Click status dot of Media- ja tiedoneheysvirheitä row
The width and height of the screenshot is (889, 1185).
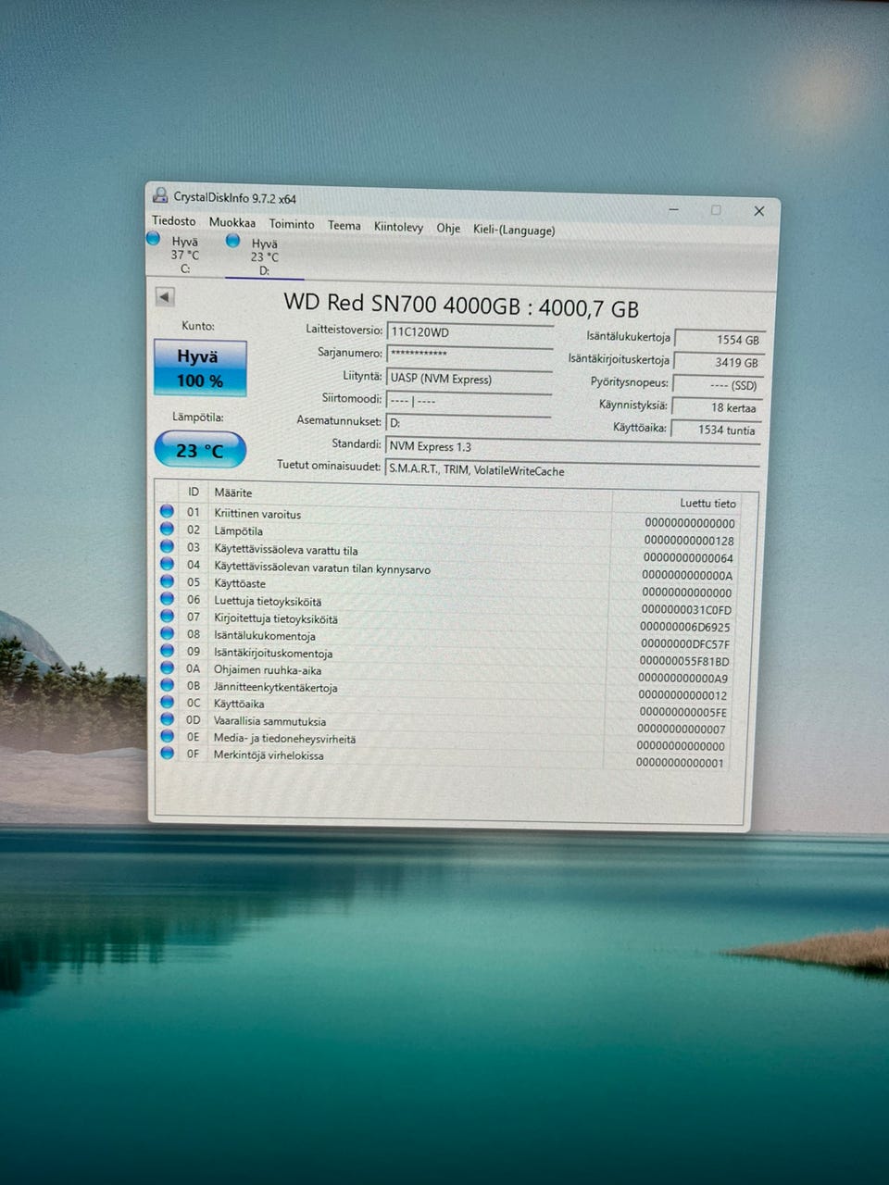tap(167, 736)
